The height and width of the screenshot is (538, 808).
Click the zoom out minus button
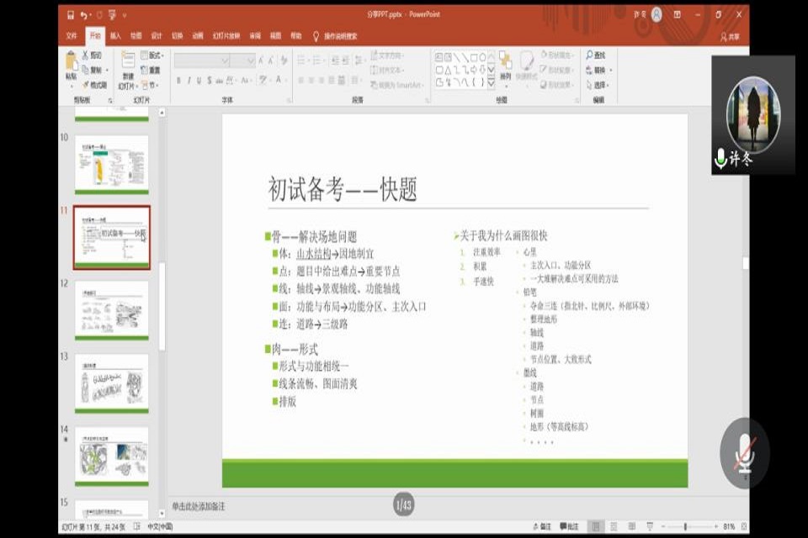(x=663, y=526)
